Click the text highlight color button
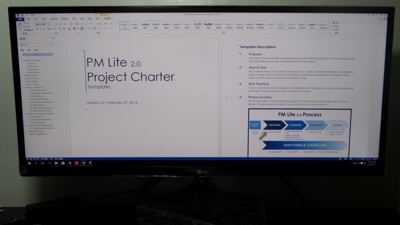 tap(64, 29)
